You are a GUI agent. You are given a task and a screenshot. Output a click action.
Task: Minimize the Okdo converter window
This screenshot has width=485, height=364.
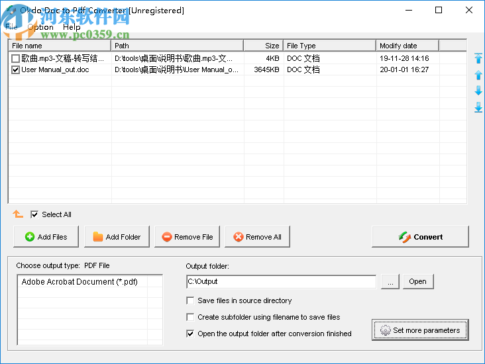(409, 10)
